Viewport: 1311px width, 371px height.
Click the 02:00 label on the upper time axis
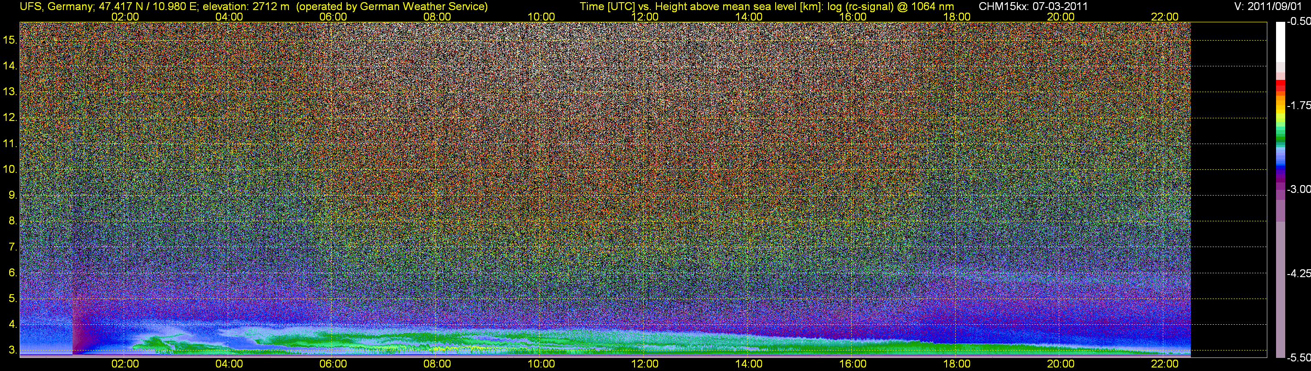125,17
